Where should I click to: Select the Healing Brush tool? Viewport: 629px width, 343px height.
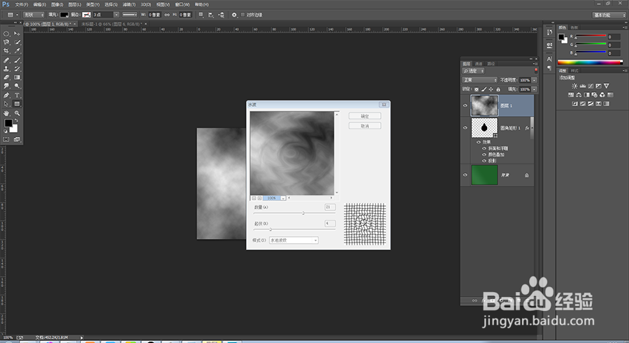coord(6,60)
